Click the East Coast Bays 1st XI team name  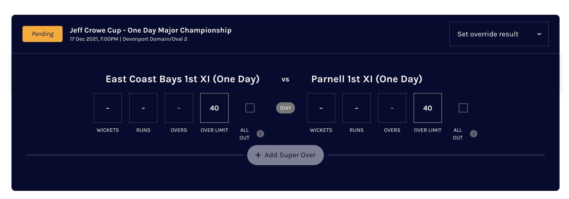(x=183, y=79)
